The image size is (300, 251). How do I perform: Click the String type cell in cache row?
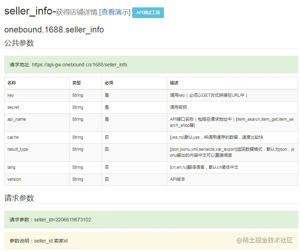85,137
